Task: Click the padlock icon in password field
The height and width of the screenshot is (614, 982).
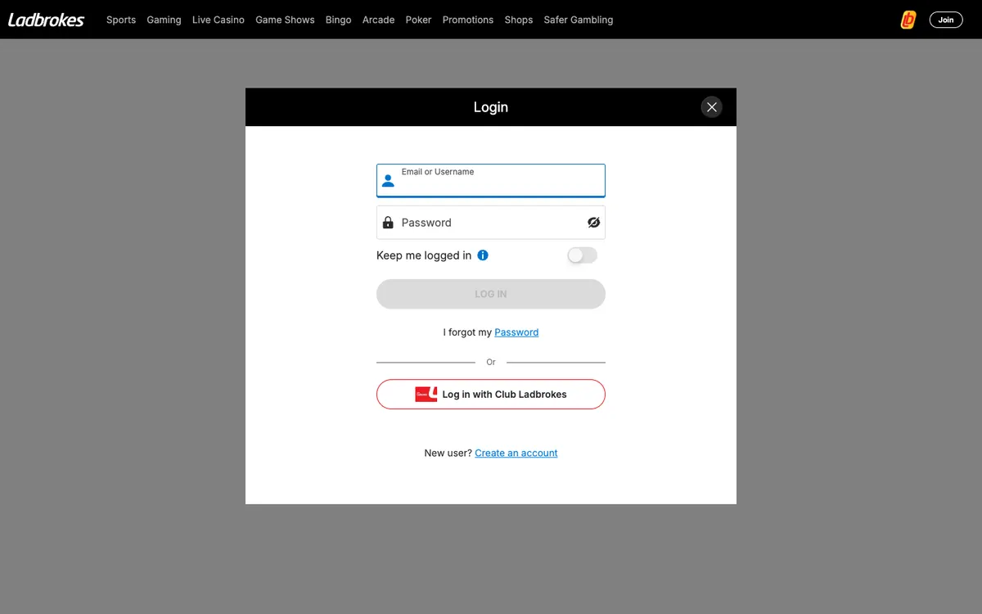Action: coord(389,222)
